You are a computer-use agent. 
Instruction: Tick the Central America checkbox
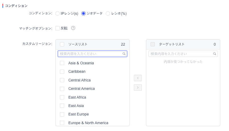pyautogui.click(x=62, y=89)
